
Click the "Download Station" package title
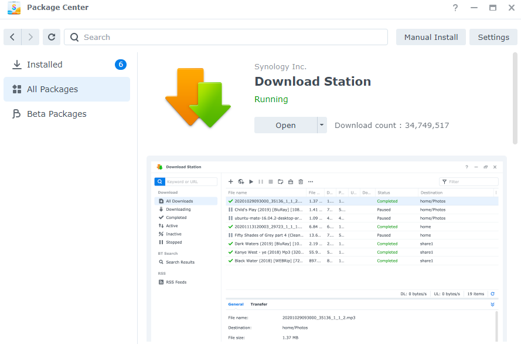click(x=313, y=82)
